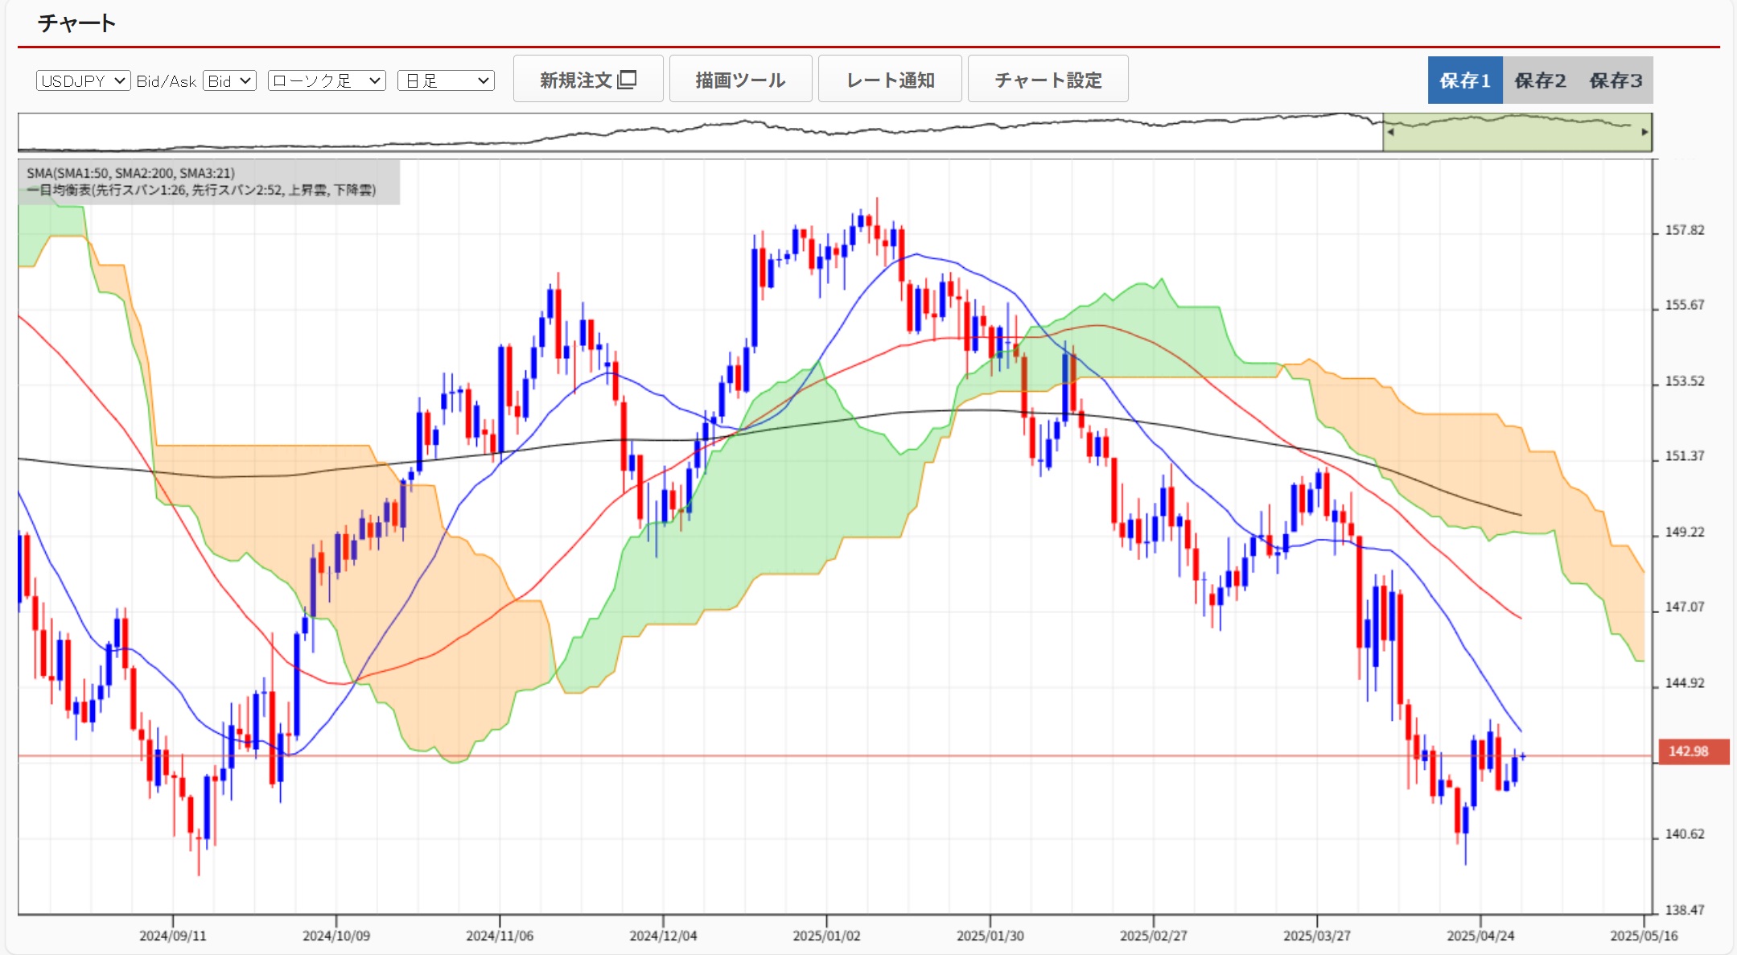
Task: Click the left arrow handle in range navigator
Action: pos(1390,132)
